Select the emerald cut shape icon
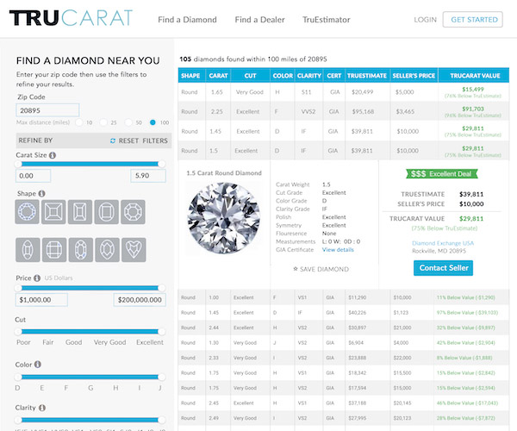 click(80, 212)
